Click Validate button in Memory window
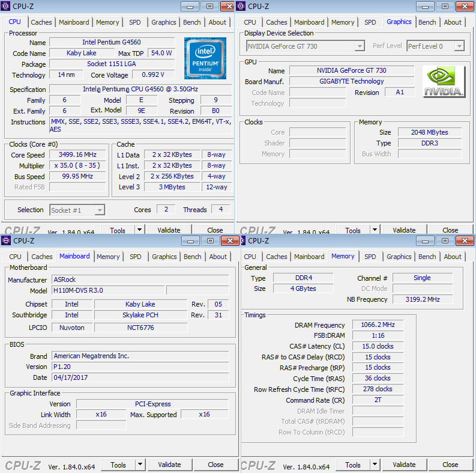 click(404, 465)
